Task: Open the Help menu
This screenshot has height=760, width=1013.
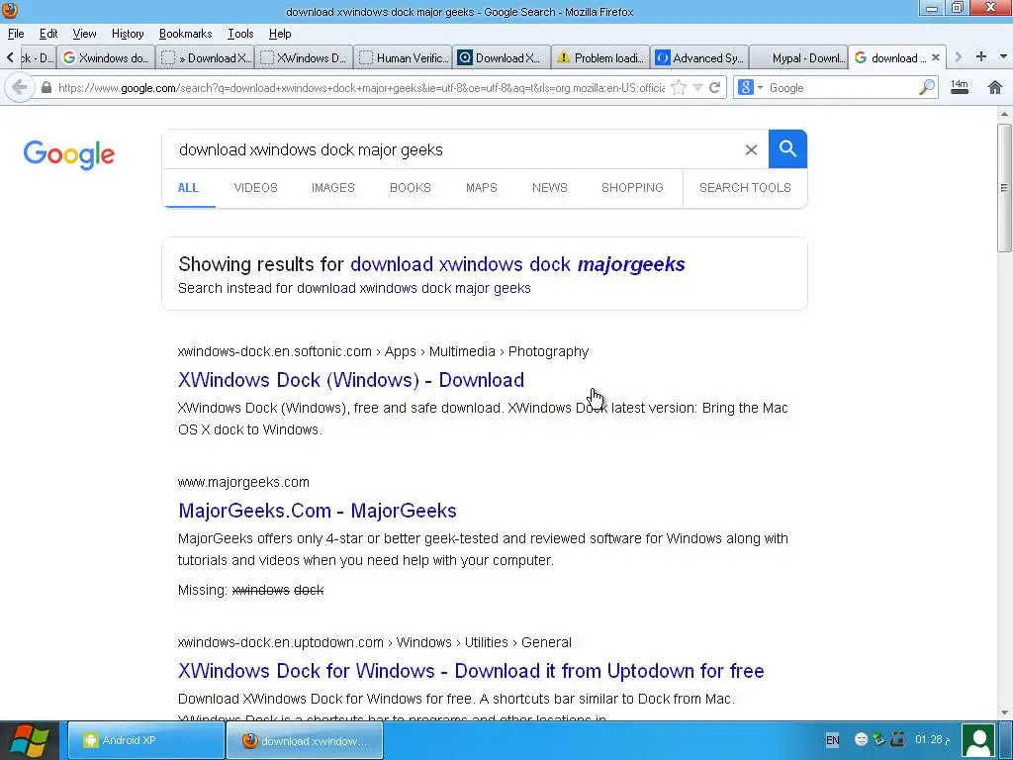Action: [x=280, y=34]
